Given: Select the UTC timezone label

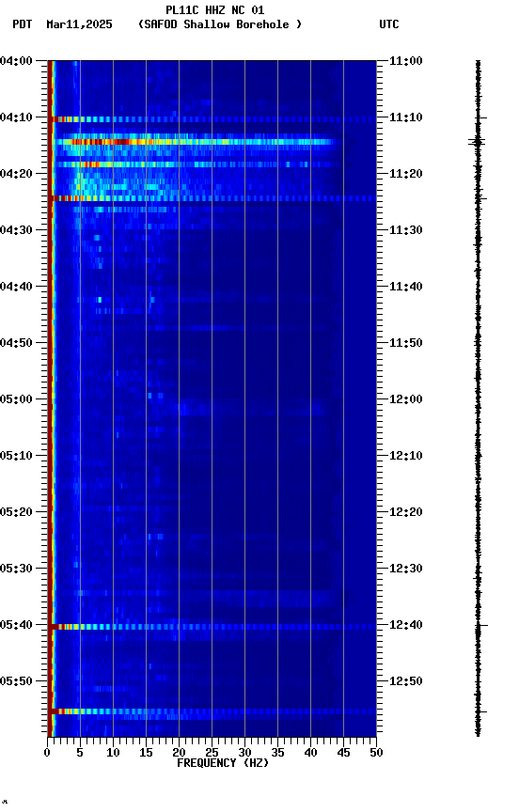Looking at the screenshot, I should (389, 24).
